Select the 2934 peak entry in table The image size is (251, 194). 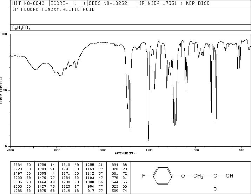coord(22,165)
